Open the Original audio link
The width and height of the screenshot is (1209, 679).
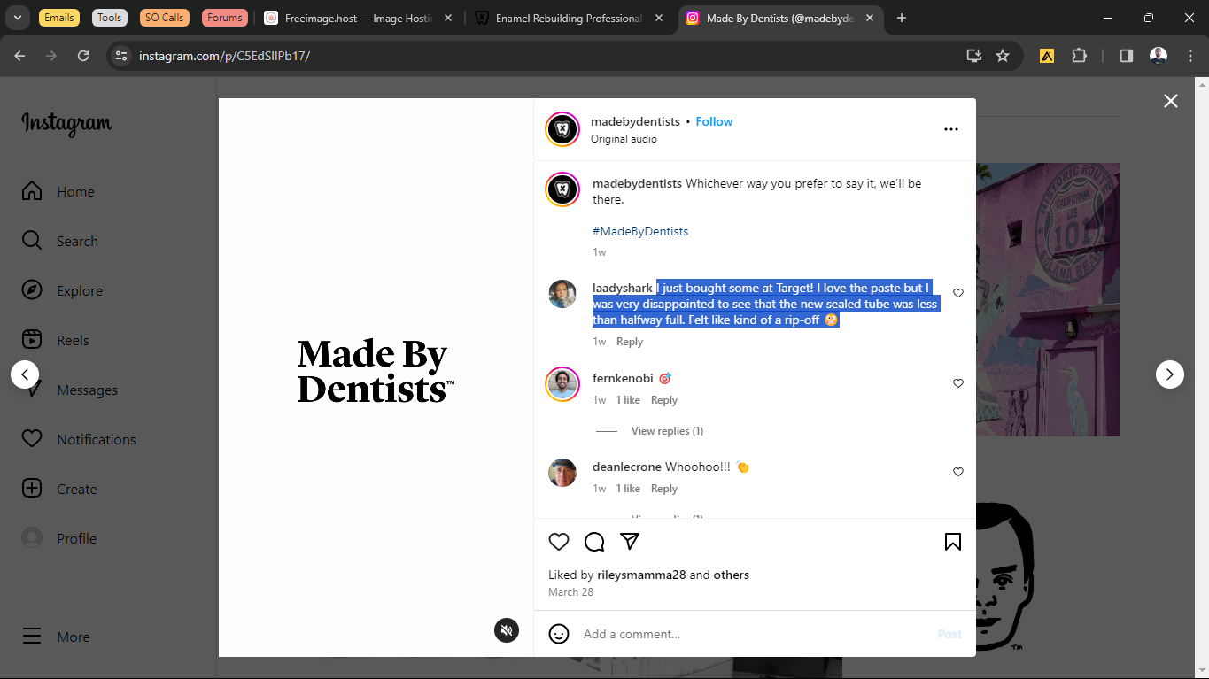[x=624, y=139]
